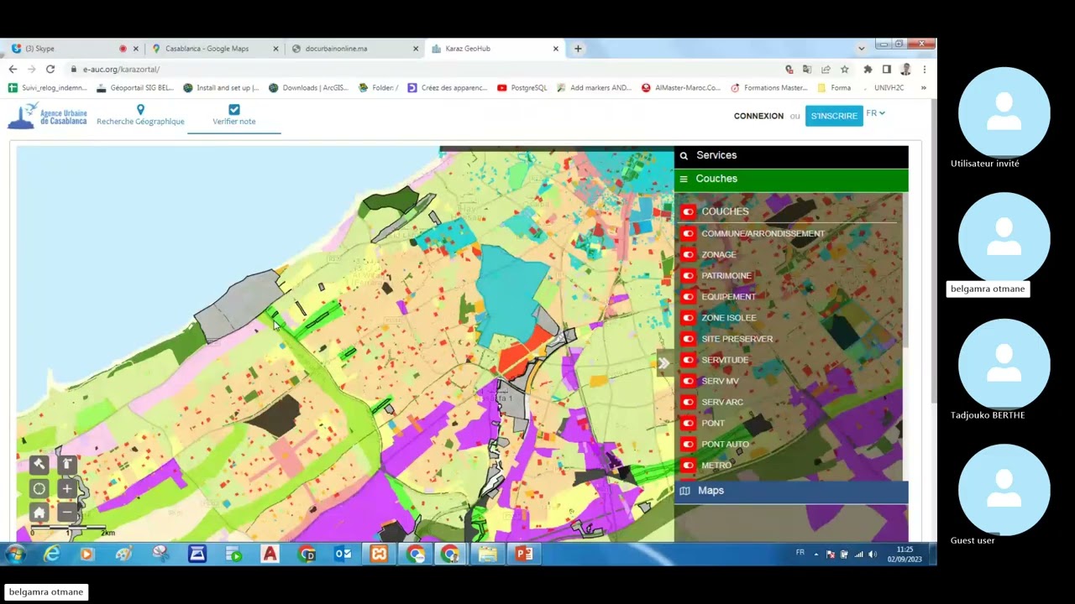Show more bookmarks with the overflow chevron
Image resolution: width=1075 pixels, height=604 pixels.
[923, 87]
